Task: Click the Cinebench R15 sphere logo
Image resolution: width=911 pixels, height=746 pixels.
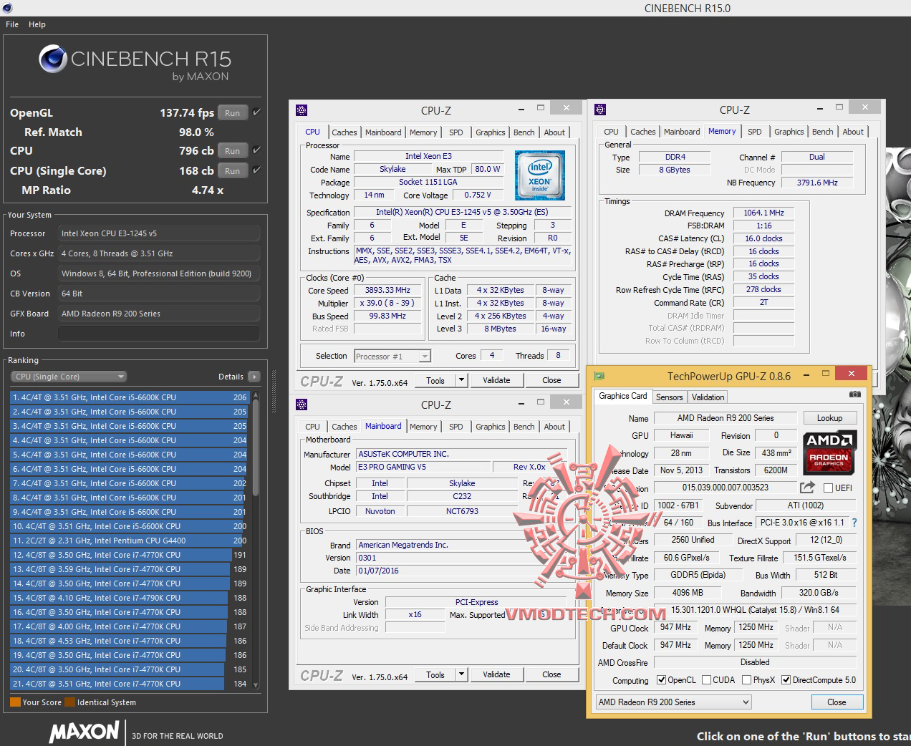Action: pyautogui.click(x=53, y=59)
